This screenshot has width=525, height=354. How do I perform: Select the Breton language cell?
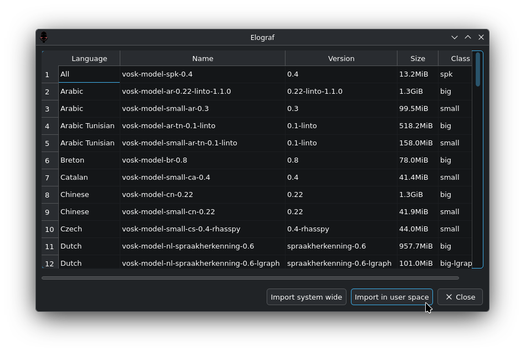point(89,160)
